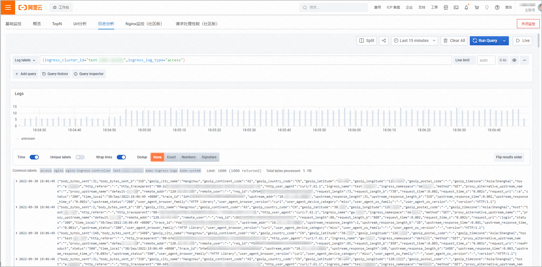Open the hamburger navigation menu
Image resolution: width=542 pixels, height=267 pixels.
(8, 7)
